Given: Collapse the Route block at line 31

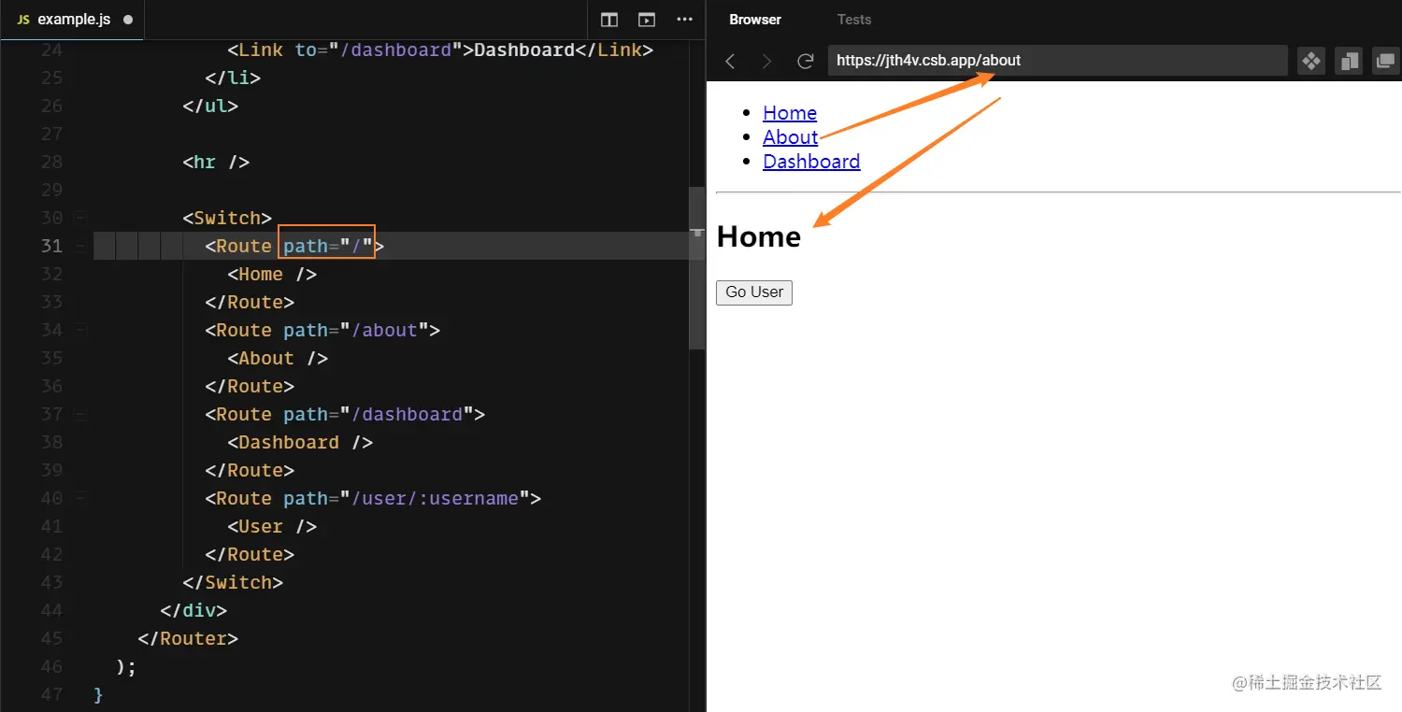Looking at the screenshot, I should click(80, 246).
